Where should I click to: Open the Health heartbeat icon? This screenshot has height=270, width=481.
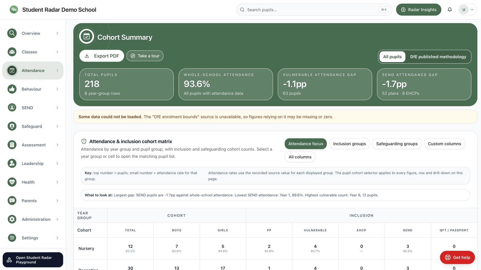12,182
